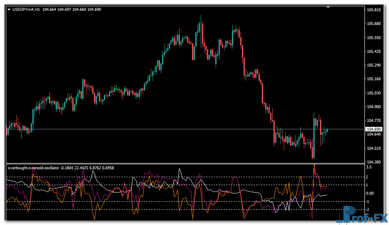The width and height of the screenshot is (389, 225).
Task: Select the white oscillator line at right end
Action: (324, 195)
